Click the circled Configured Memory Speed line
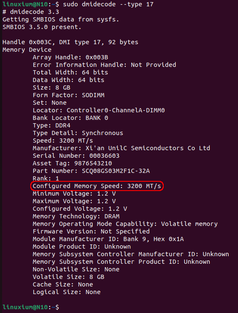 97,186
